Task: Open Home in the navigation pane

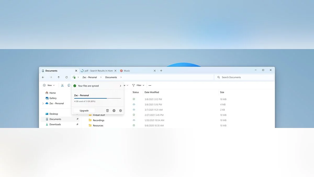Action: pyautogui.click(x=53, y=93)
